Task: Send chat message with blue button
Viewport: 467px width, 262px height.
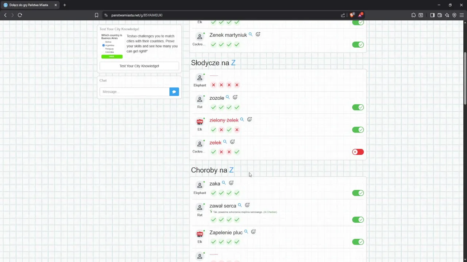Action: [x=174, y=92]
